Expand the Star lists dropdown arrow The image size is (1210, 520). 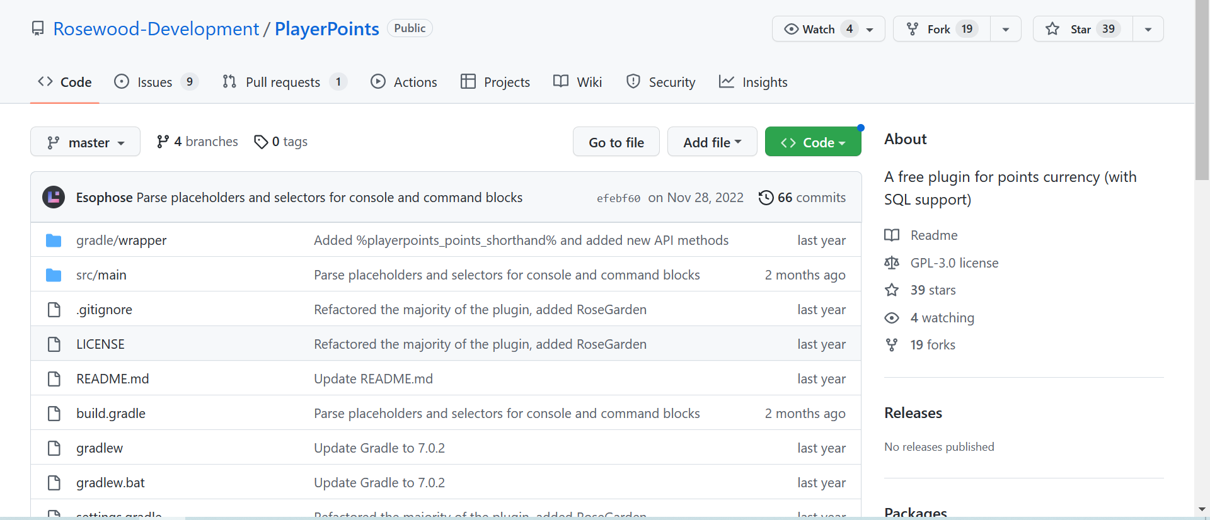click(x=1148, y=29)
